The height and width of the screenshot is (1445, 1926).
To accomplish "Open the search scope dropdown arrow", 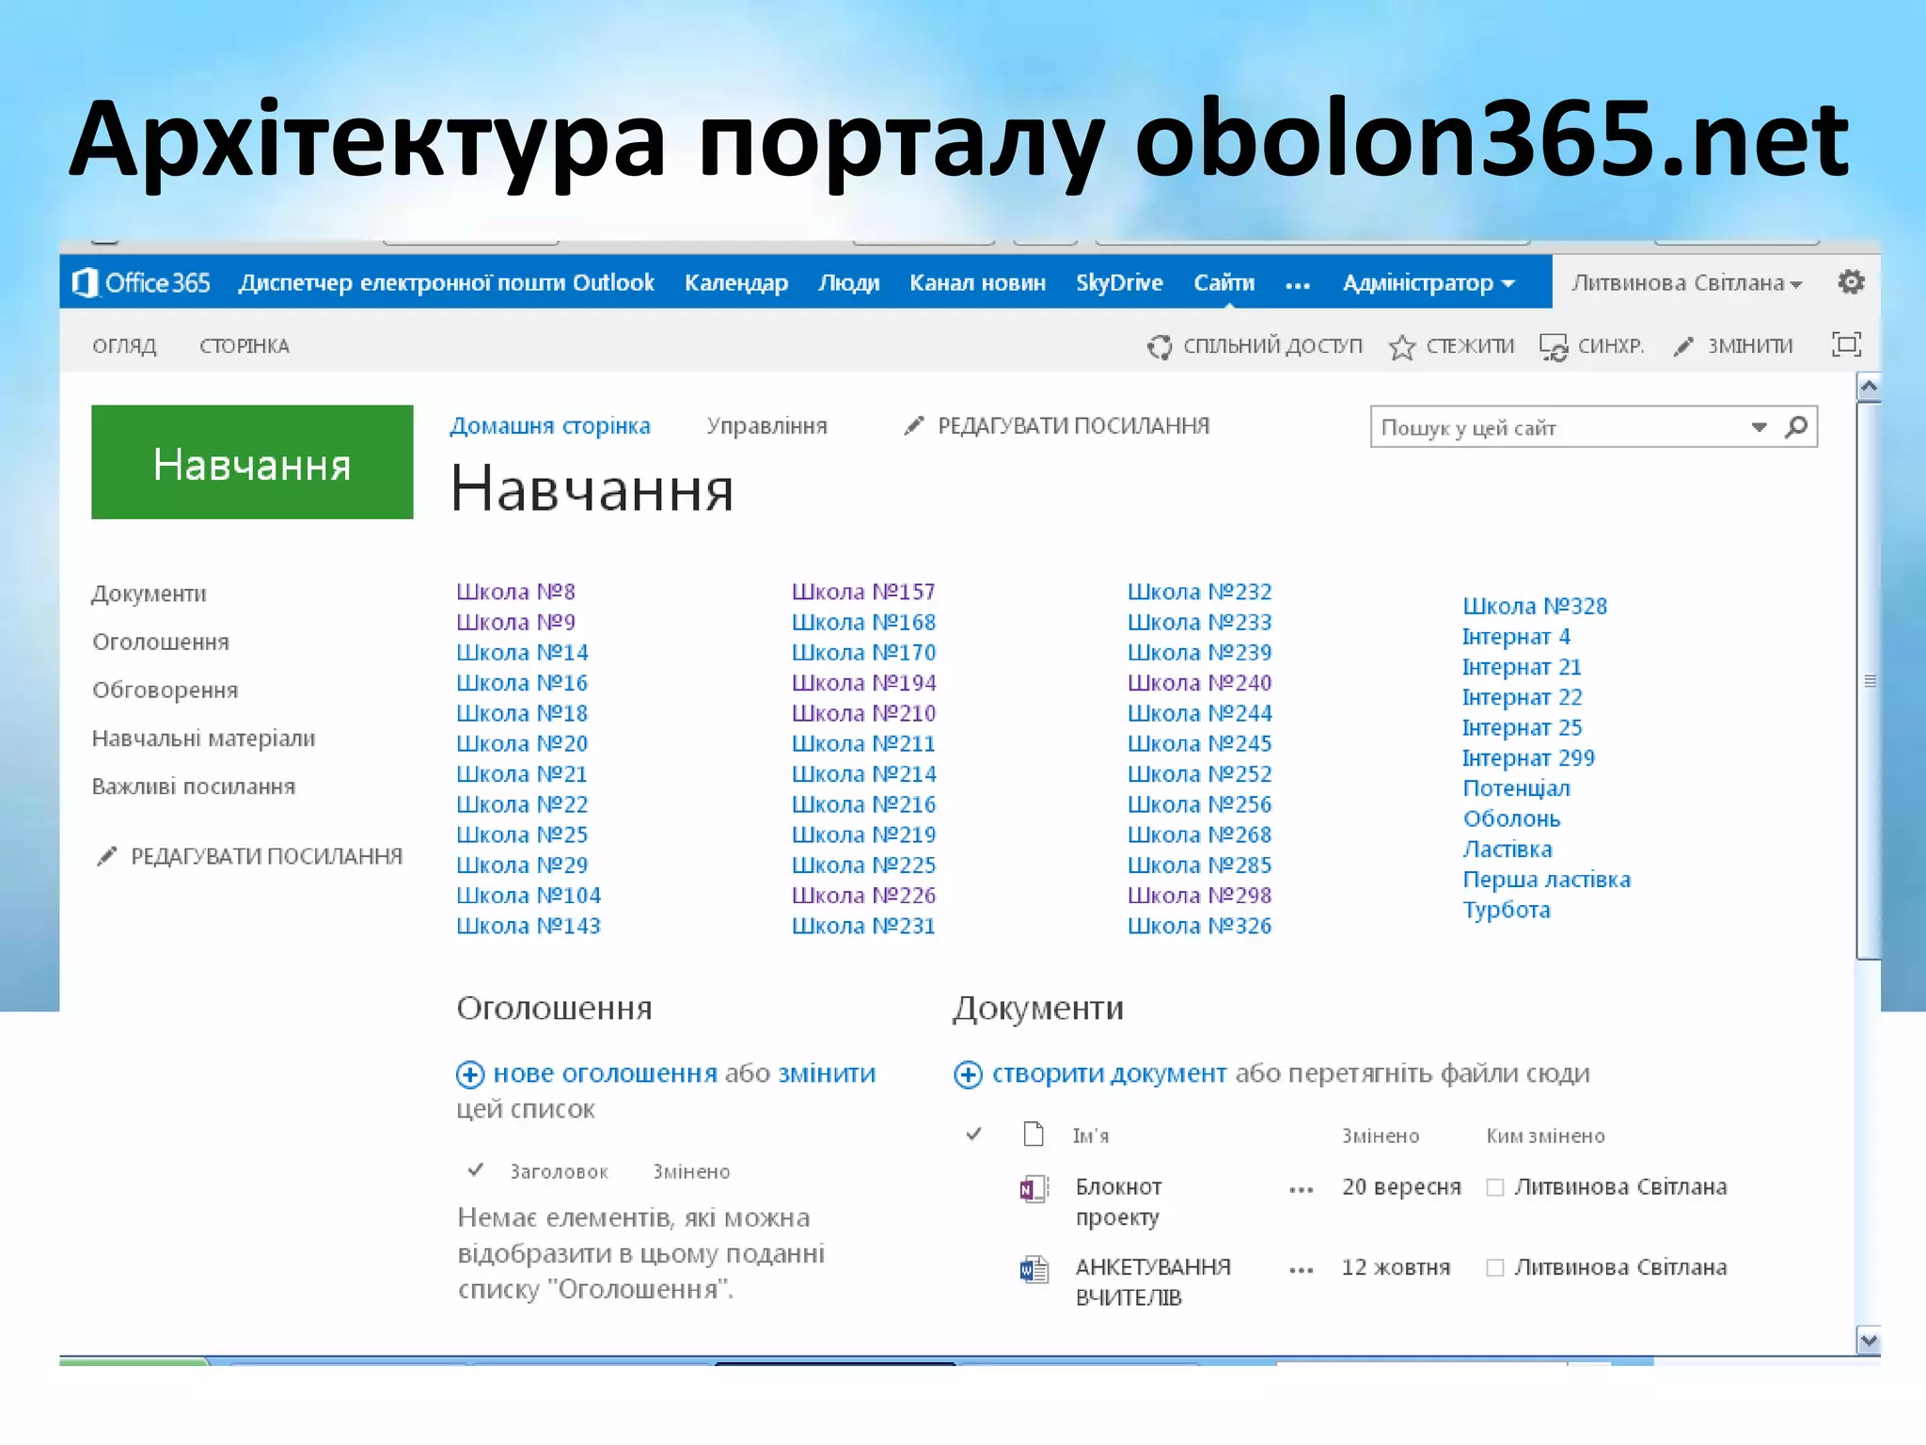I will click(x=1759, y=427).
